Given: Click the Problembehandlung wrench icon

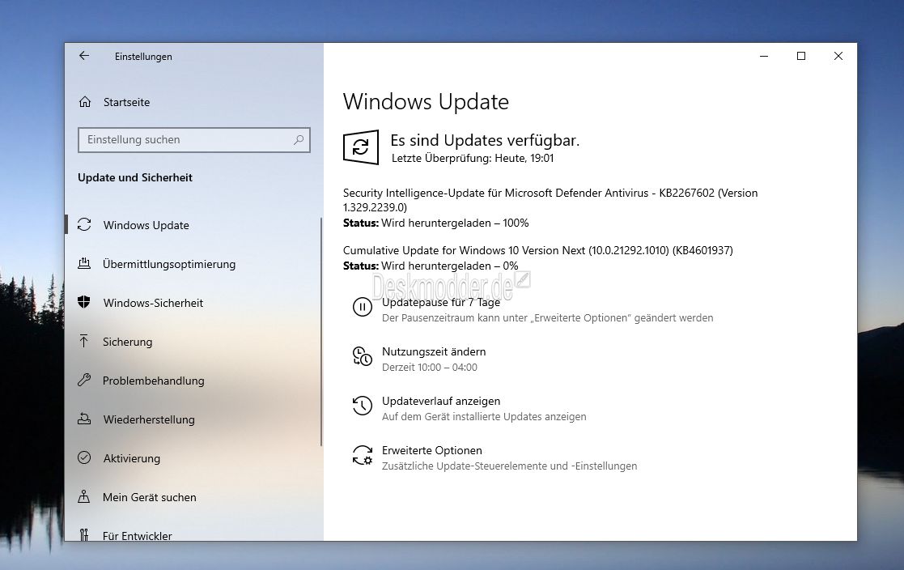Looking at the screenshot, I should click(84, 380).
